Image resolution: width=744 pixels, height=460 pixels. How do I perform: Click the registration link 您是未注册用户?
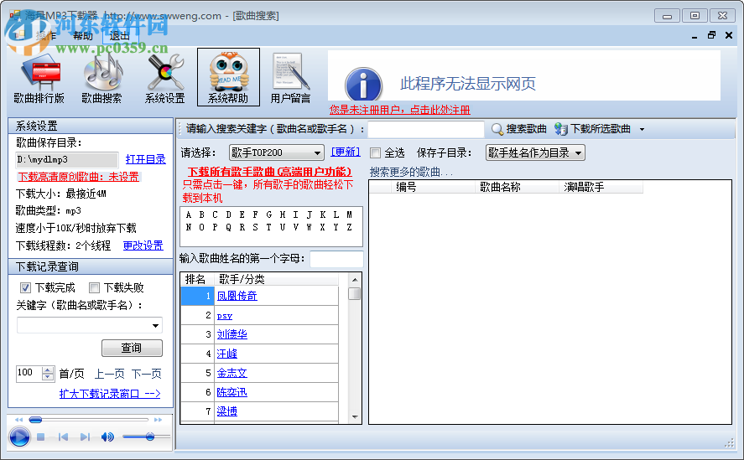[399, 110]
